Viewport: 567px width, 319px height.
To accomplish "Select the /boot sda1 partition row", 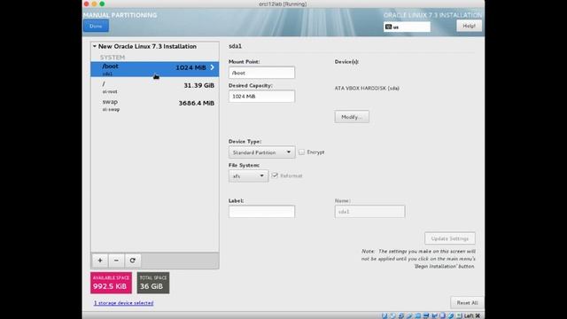I will click(x=155, y=69).
